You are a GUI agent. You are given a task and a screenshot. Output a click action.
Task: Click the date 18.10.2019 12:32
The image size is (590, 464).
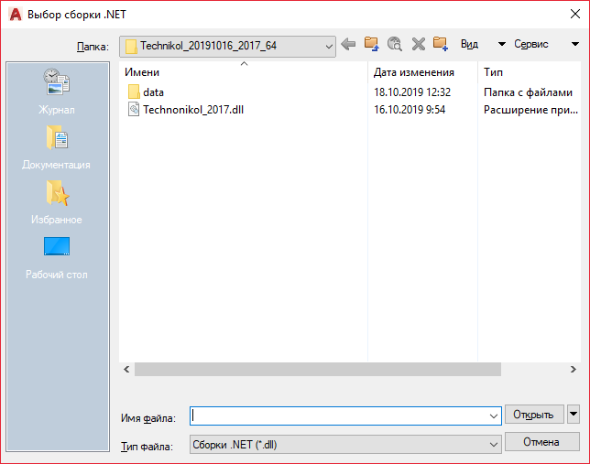coord(412,92)
